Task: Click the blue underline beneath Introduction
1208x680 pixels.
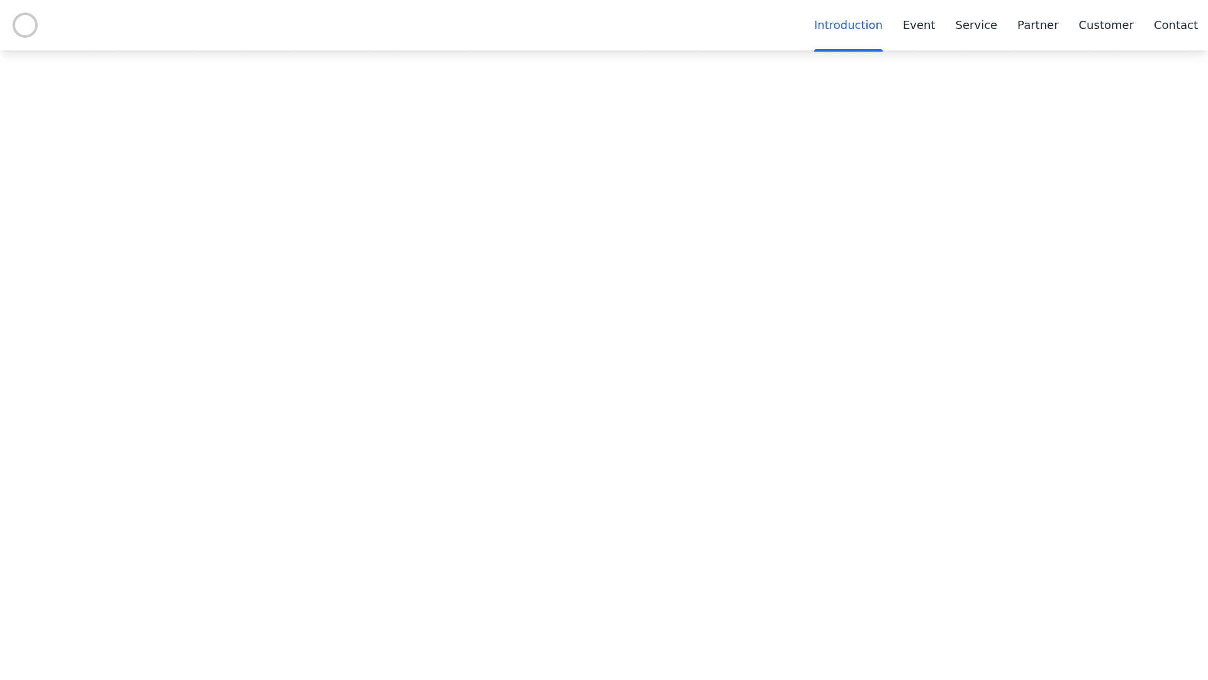Action: point(847,50)
